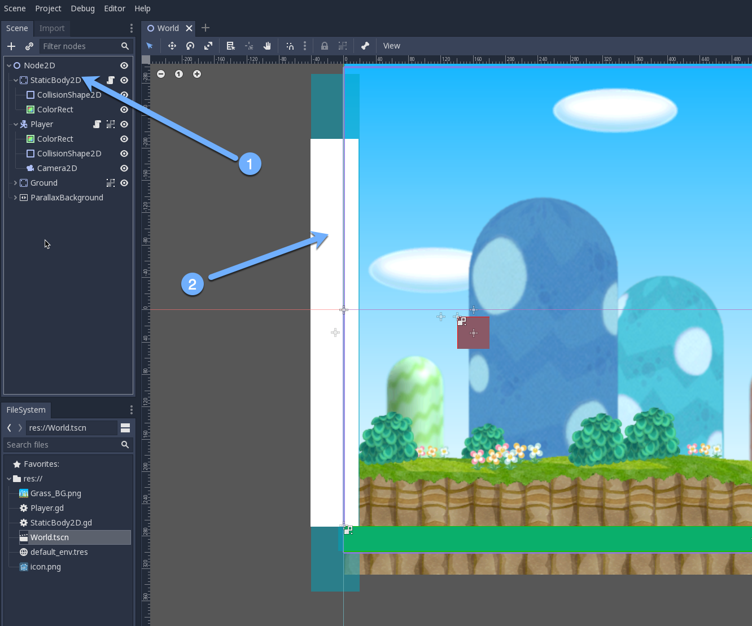The image size is (752, 626).
Task: Expand the ParallaxBackground node
Action: (16, 198)
